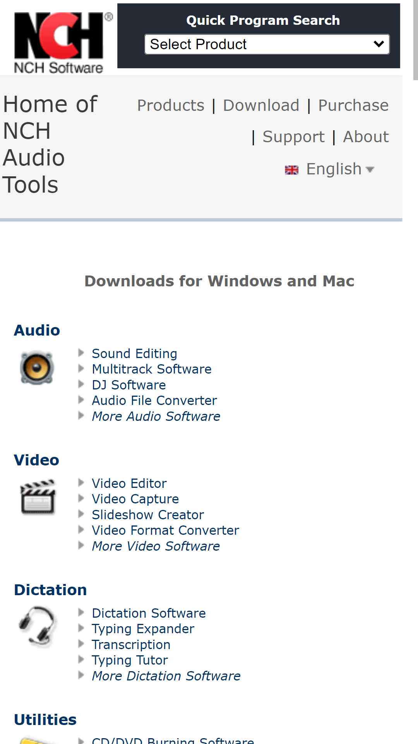Click the Audio speaker icon
418x744 pixels.
[37, 368]
